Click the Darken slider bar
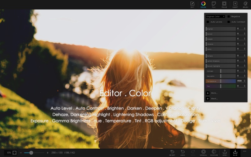The width and height of the screenshot is (251, 157). (x=221, y=34)
